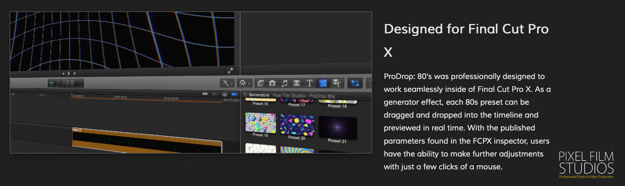Select the Generators heading label
Screen dimensions: 625x186
[x=259, y=95]
